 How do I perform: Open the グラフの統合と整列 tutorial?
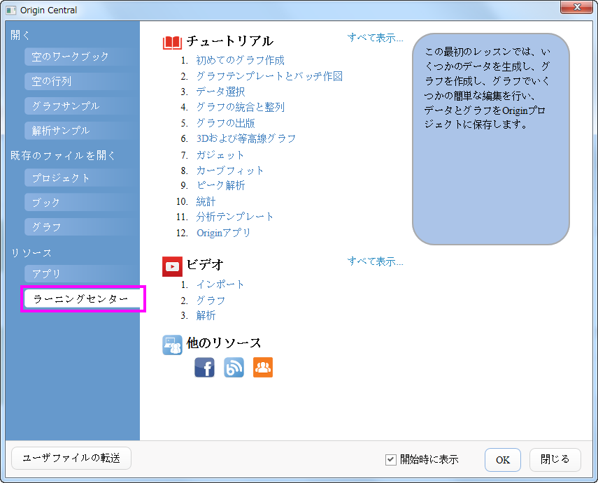tap(241, 107)
